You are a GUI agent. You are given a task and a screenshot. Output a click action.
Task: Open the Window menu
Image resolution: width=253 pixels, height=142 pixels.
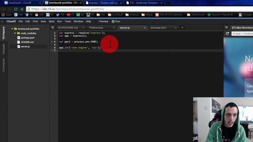click(78, 21)
